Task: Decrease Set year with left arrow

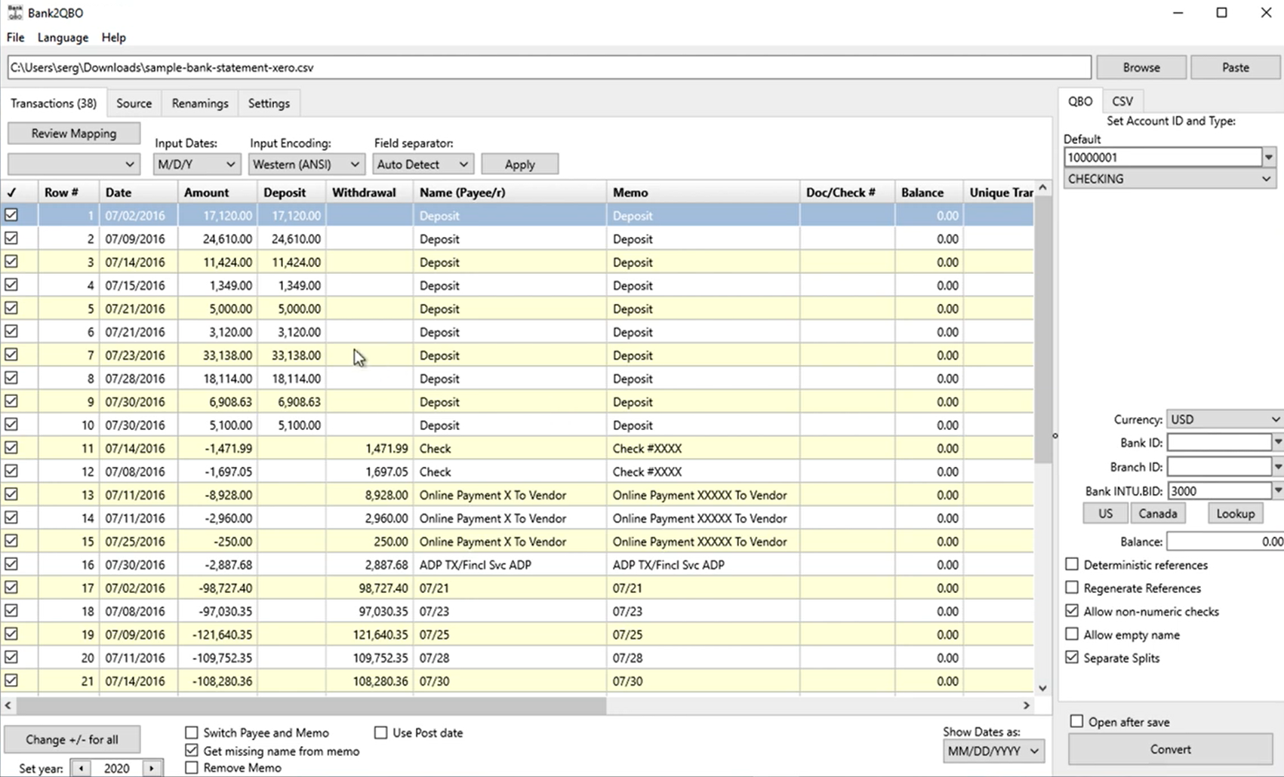Action: [81, 768]
